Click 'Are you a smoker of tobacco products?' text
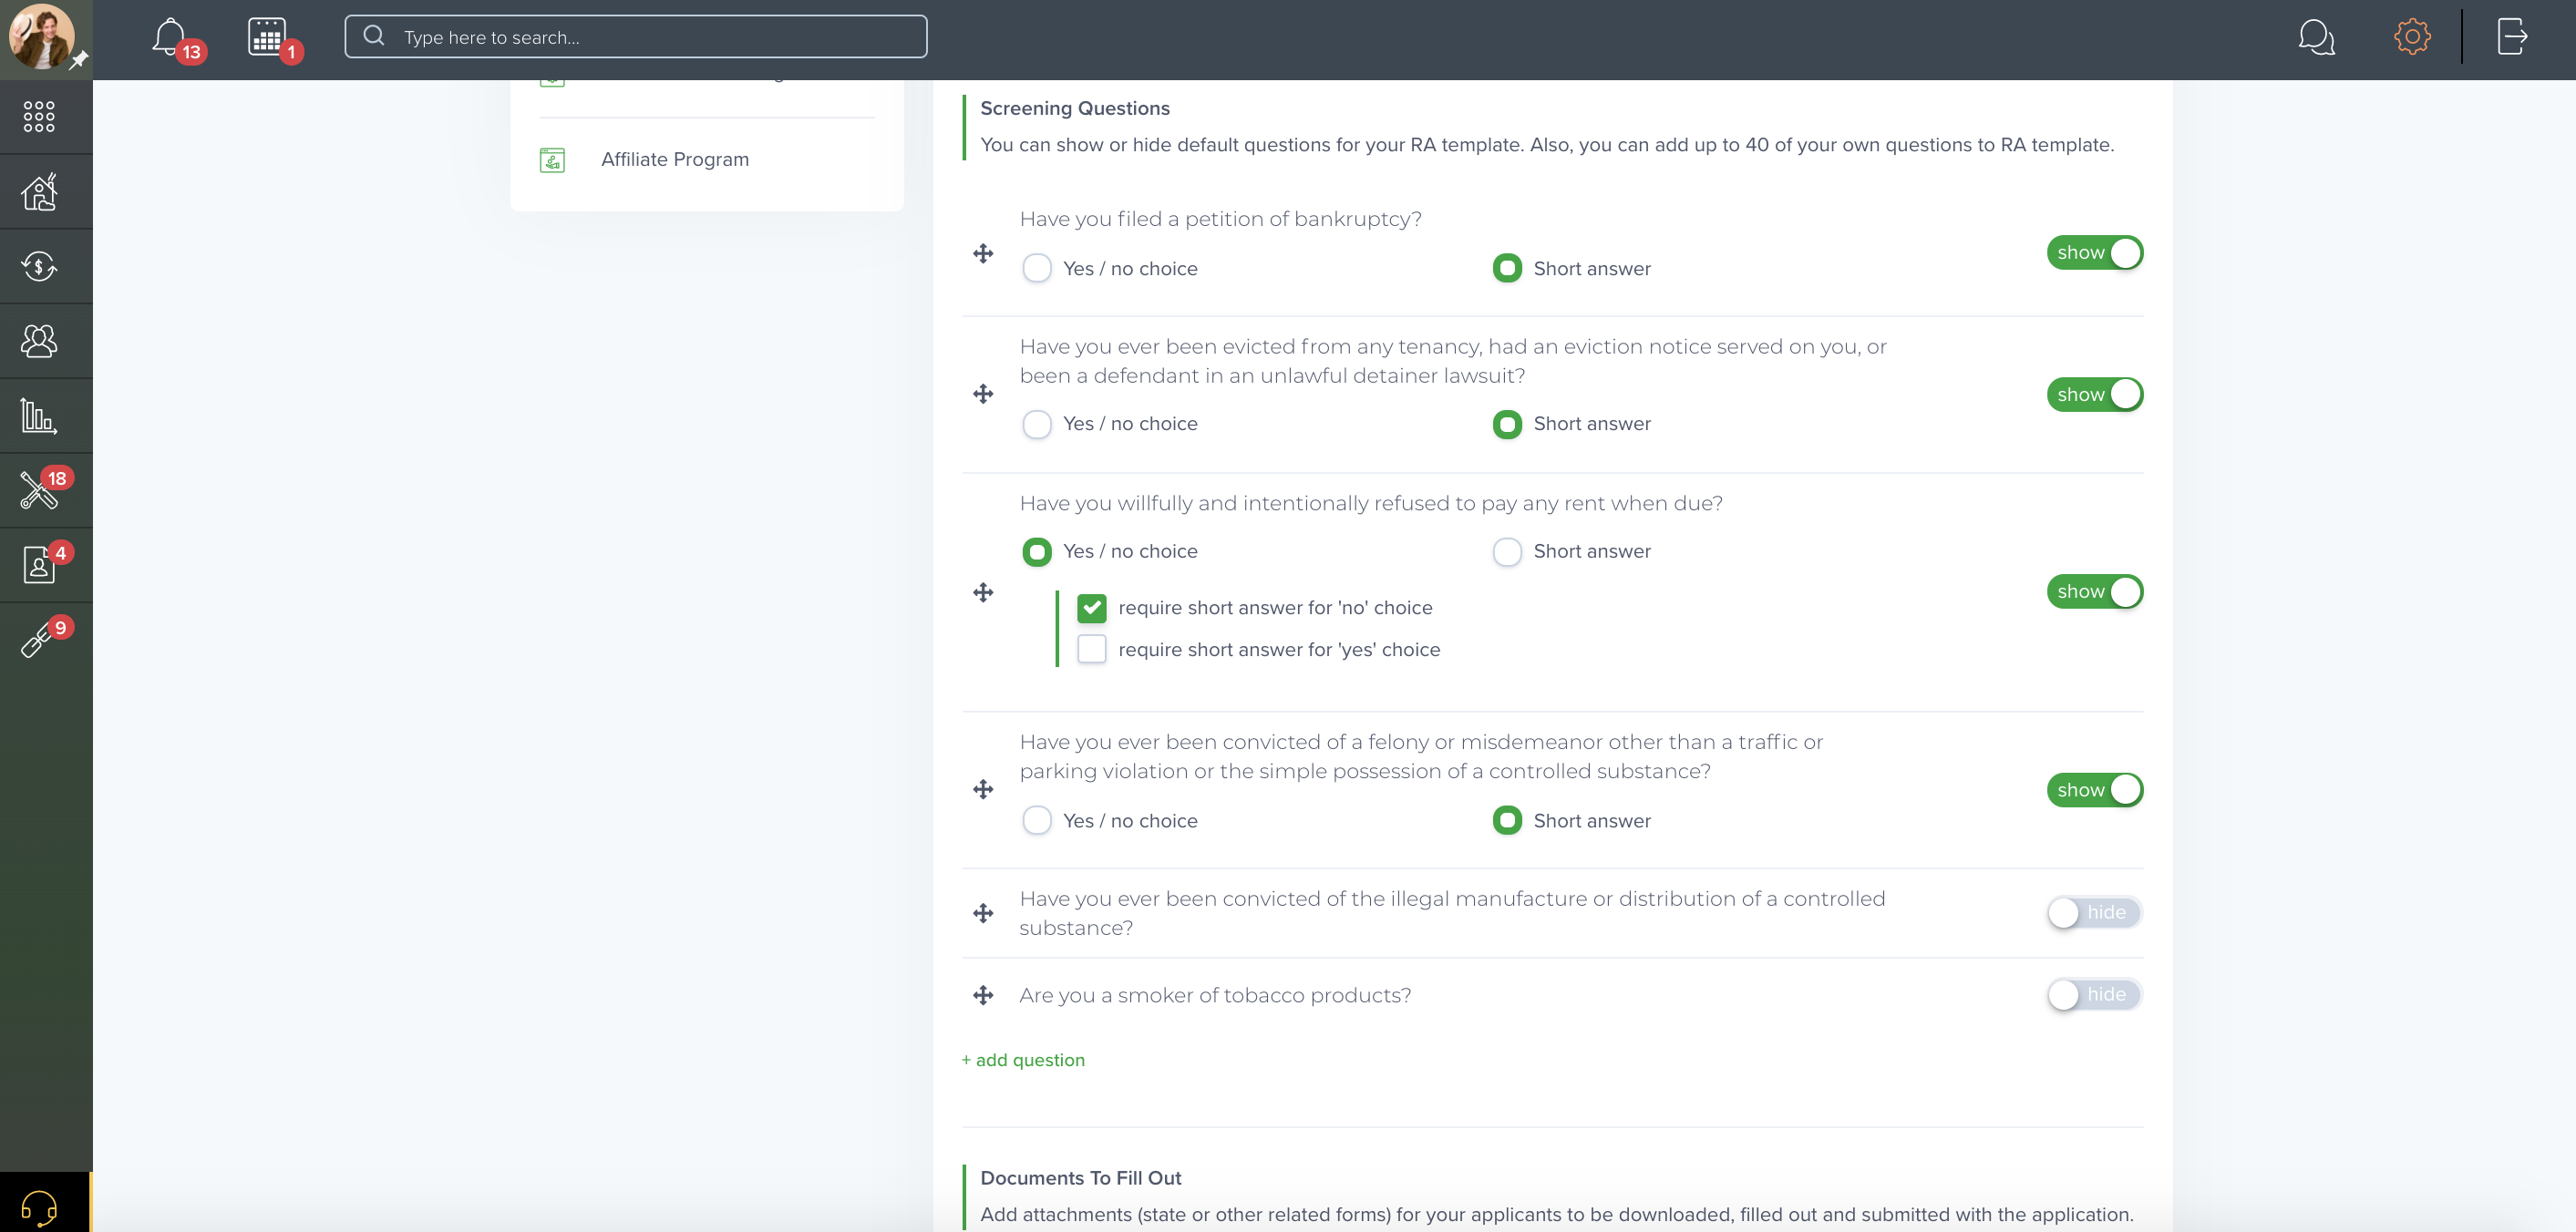This screenshot has height=1232, width=2576. click(1215, 996)
